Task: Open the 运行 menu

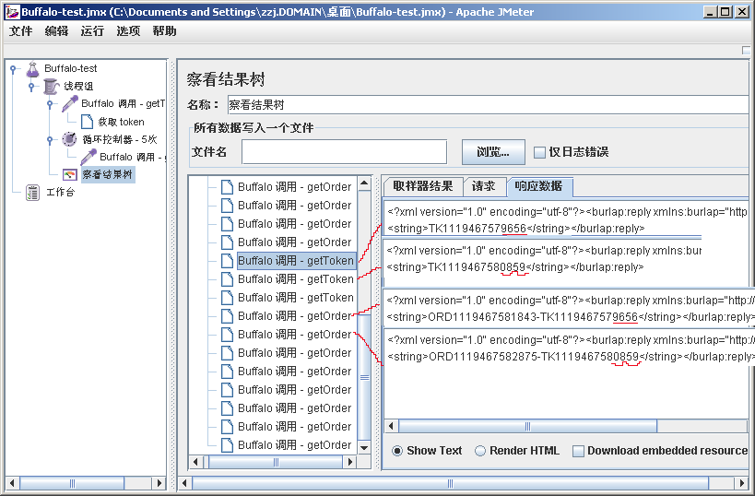Action: tap(92, 30)
